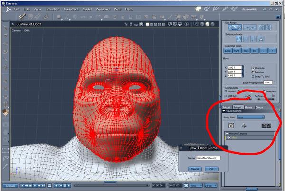
Task: Click the second Edit Mode icon
Action: click(x=250, y=27)
